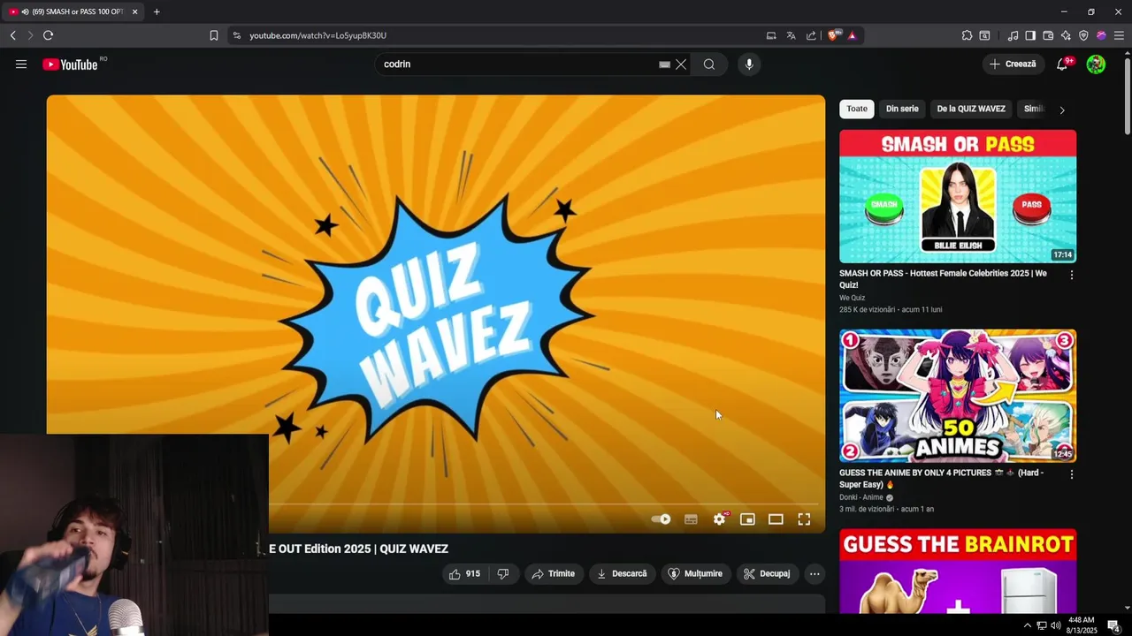The image size is (1132, 636).
Task: Click the Mulțumire thanks button
Action: pos(696,574)
